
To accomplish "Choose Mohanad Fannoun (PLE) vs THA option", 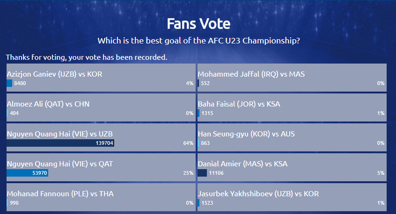I will 101,197.
